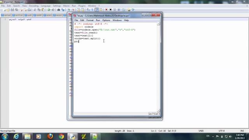Image resolution: width=249 pixels, height=140 pixels.
Task: Switch to Python IDLE taskbar button
Action: coord(72,136)
